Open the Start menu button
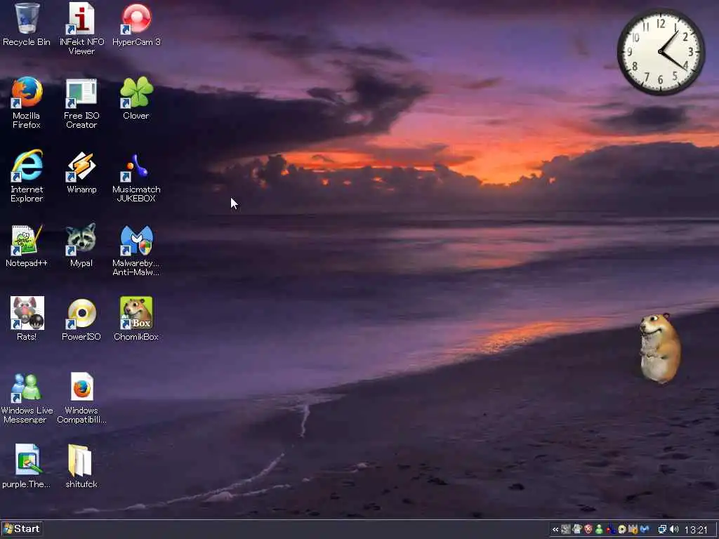This screenshot has height=539, width=719. (22, 529)
